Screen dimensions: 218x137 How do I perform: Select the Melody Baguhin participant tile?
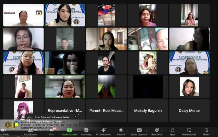click(x=148, y=111)
